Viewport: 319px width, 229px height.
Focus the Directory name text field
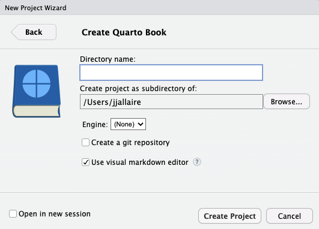[171, 73]
